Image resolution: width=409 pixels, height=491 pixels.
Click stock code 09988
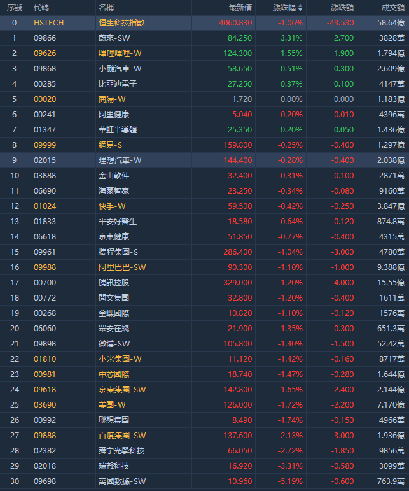click(x=45, y=267)
